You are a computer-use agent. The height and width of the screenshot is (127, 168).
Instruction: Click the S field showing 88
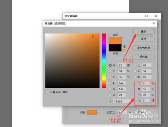click(122, 71)
